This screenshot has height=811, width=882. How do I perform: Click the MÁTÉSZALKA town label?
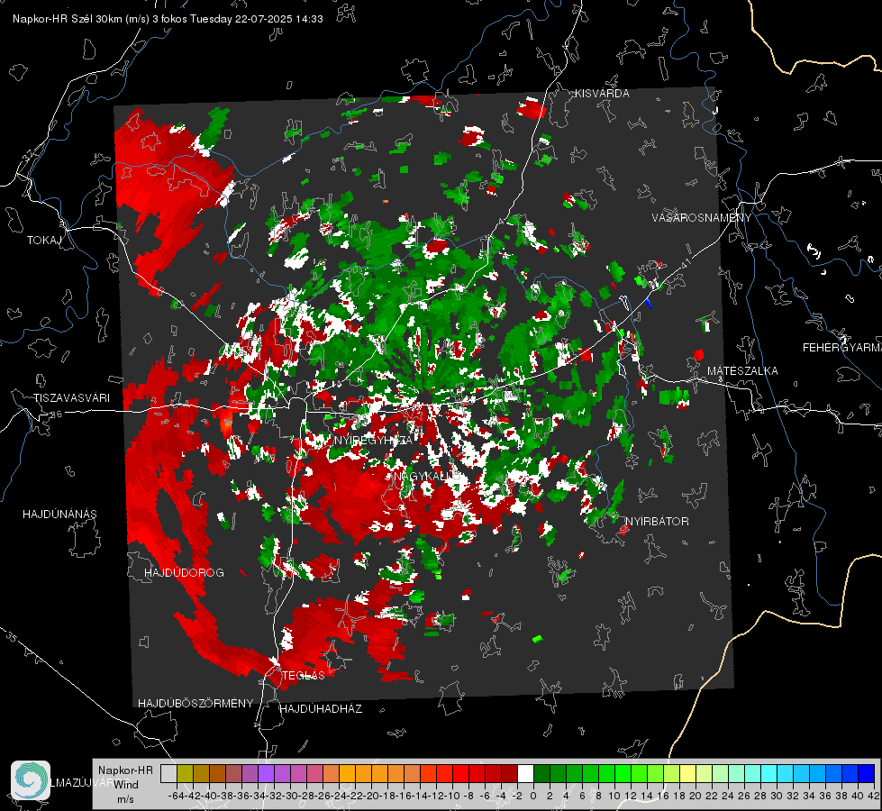point(742,371)
